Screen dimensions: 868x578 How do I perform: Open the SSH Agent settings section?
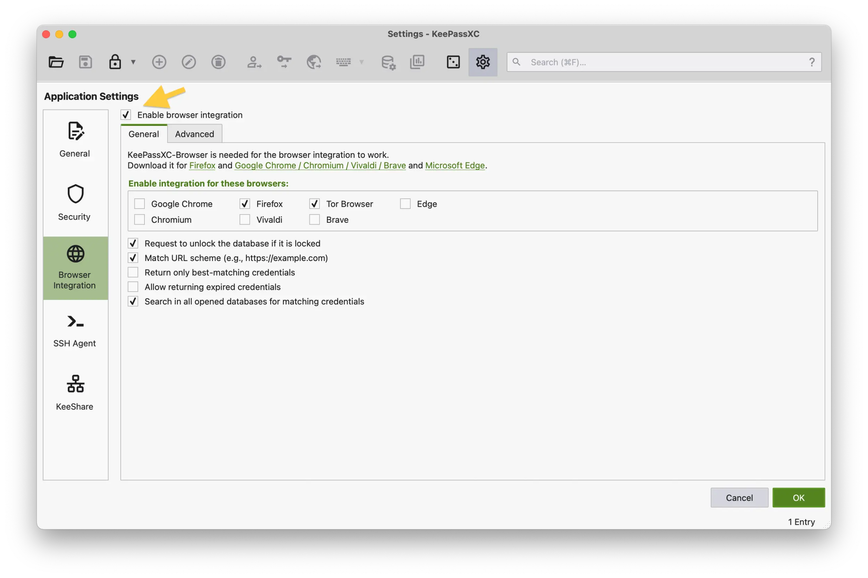[x=74, y=329]
